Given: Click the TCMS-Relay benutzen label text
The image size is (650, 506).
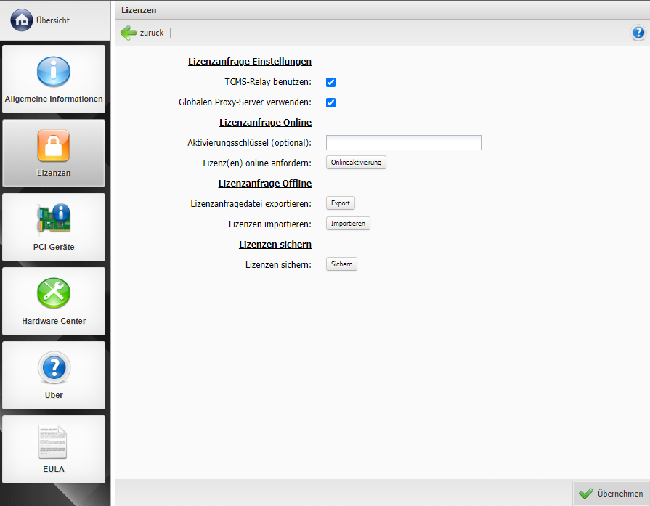Looking at the screenshot, I should coord(268,83).
